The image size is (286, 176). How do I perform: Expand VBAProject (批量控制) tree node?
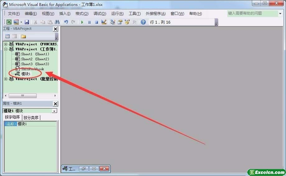coord(6,79)
